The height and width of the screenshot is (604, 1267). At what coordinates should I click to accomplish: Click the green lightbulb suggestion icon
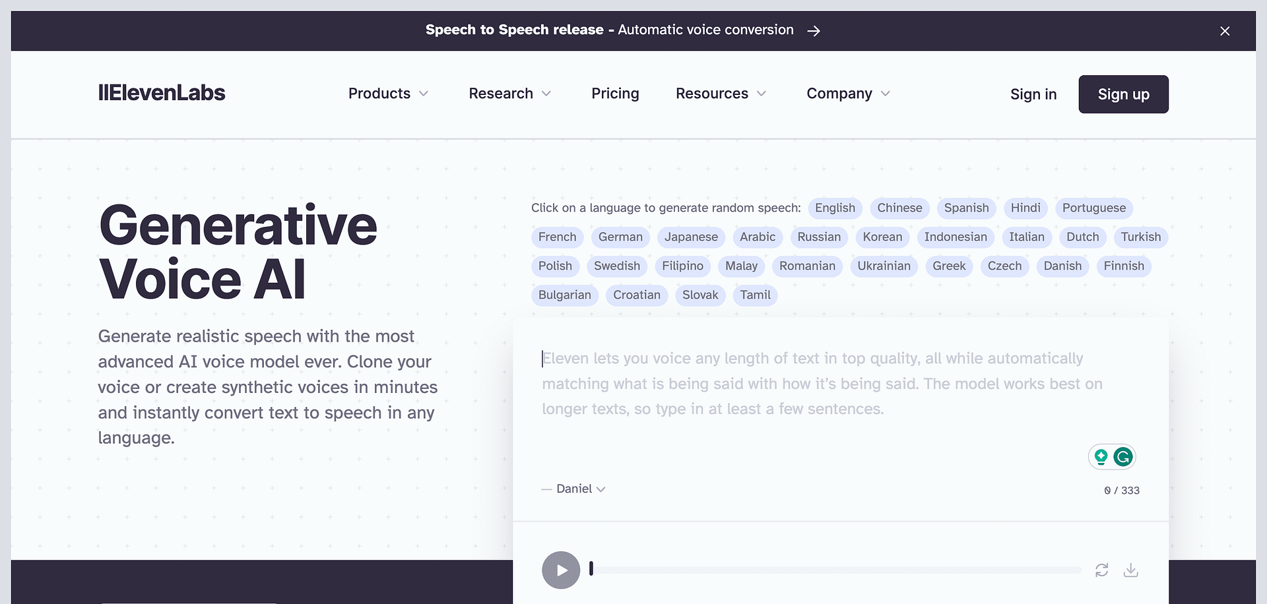[x=1101, y=456]
